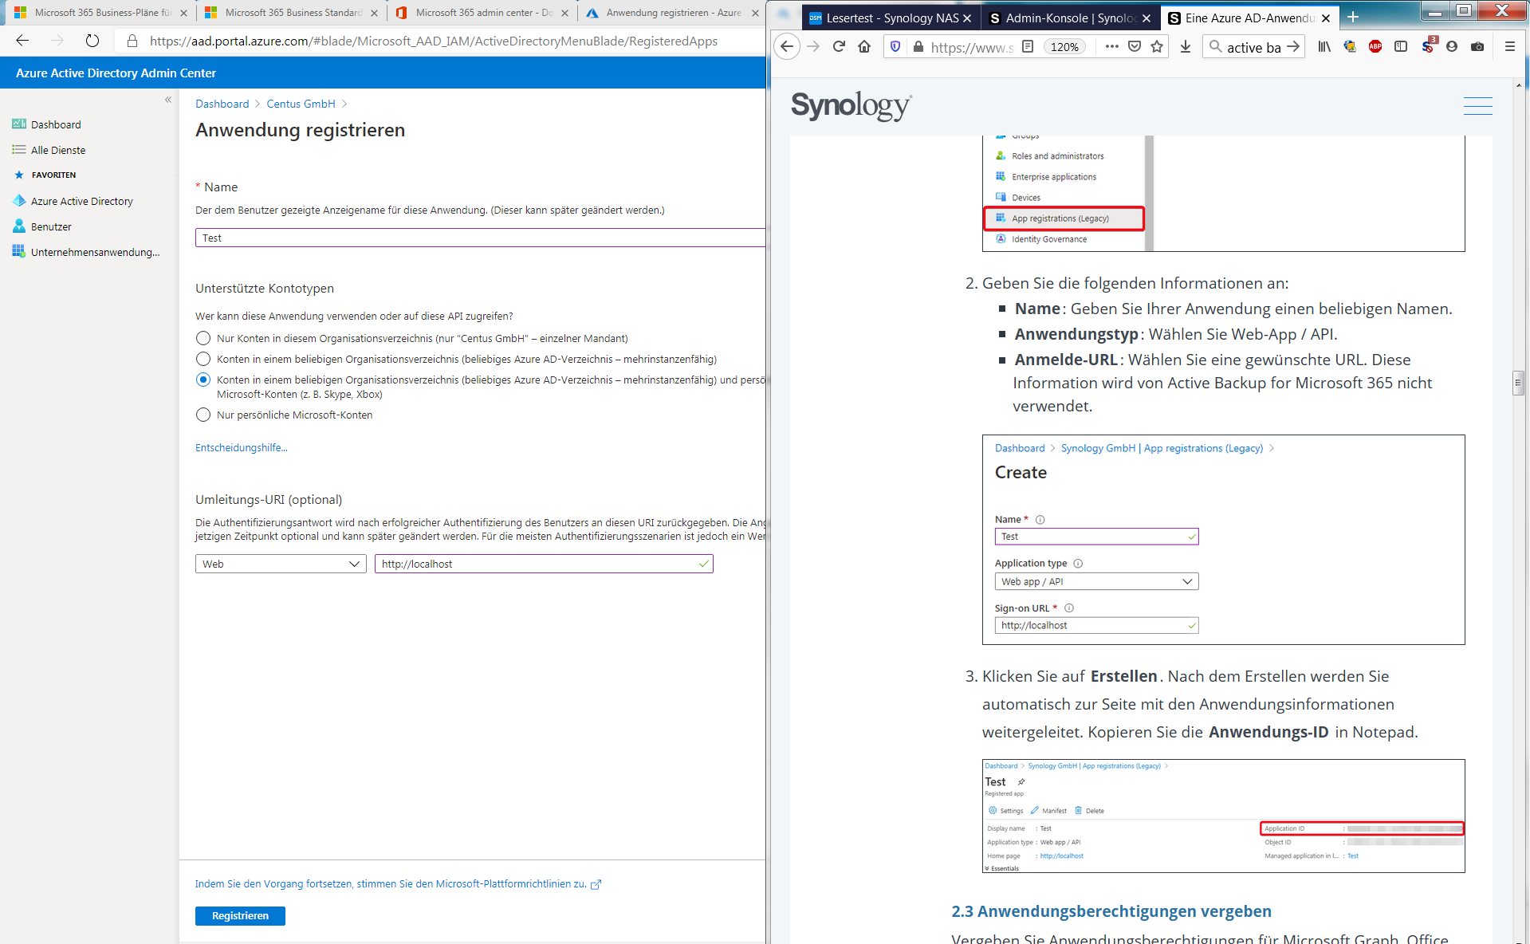Click the Azure Active Directory Admin Center header title
Screen dimensions: 1530x944
pyautogui.click(x=116, y=73)
